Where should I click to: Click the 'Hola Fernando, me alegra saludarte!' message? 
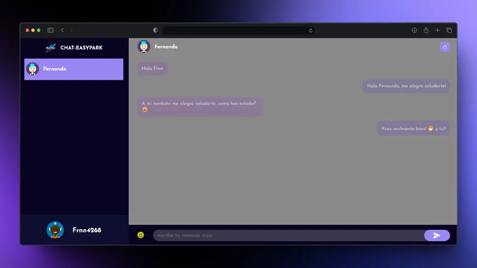click(406, 86)
